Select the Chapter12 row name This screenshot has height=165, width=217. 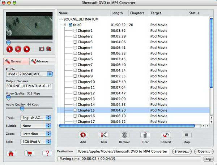click(86, 93)
